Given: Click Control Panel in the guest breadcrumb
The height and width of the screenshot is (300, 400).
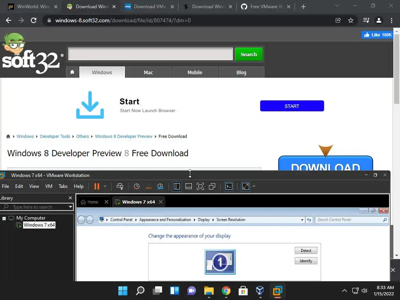Looking at the screenshot, I should tap(121, 220).
